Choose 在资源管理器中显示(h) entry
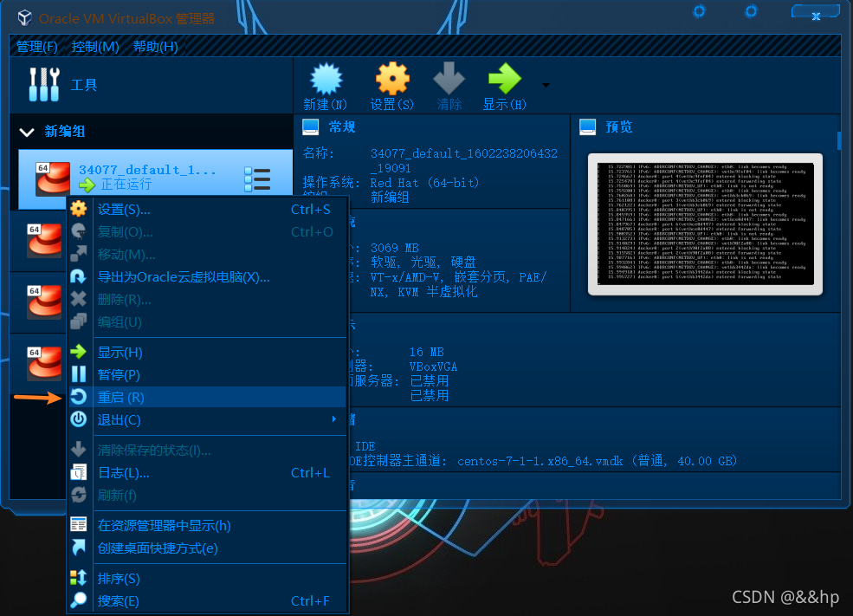Viewport: 853px width, 616px height. (207, 526)
